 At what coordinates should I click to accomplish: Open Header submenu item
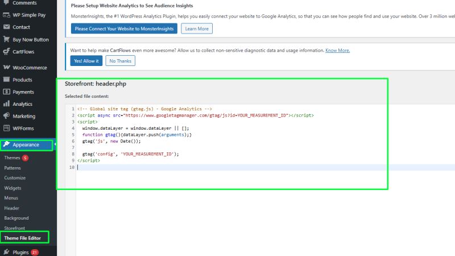click(11, 208)
